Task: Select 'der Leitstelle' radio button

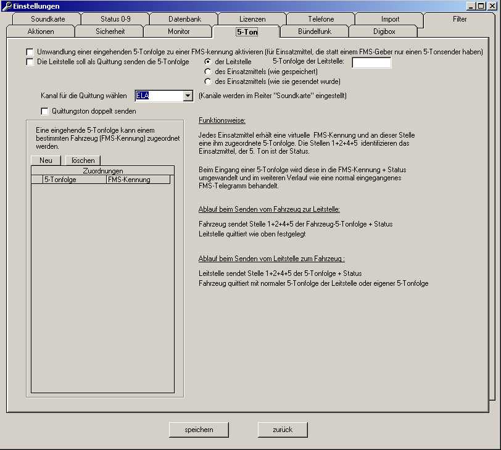Action: (208, 62)
